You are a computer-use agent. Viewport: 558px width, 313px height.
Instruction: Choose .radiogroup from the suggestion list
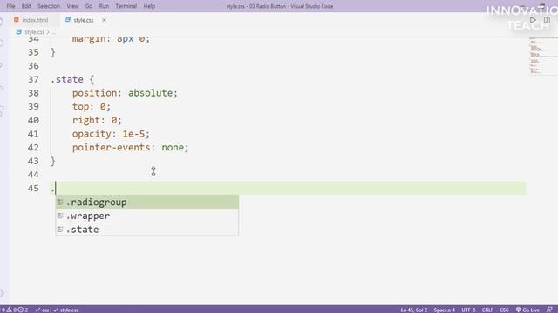click(147, 203)
